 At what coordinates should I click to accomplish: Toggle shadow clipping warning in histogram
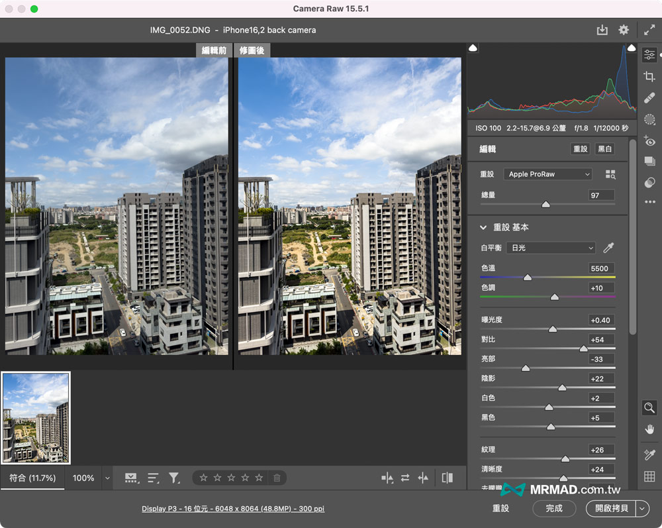473,48
